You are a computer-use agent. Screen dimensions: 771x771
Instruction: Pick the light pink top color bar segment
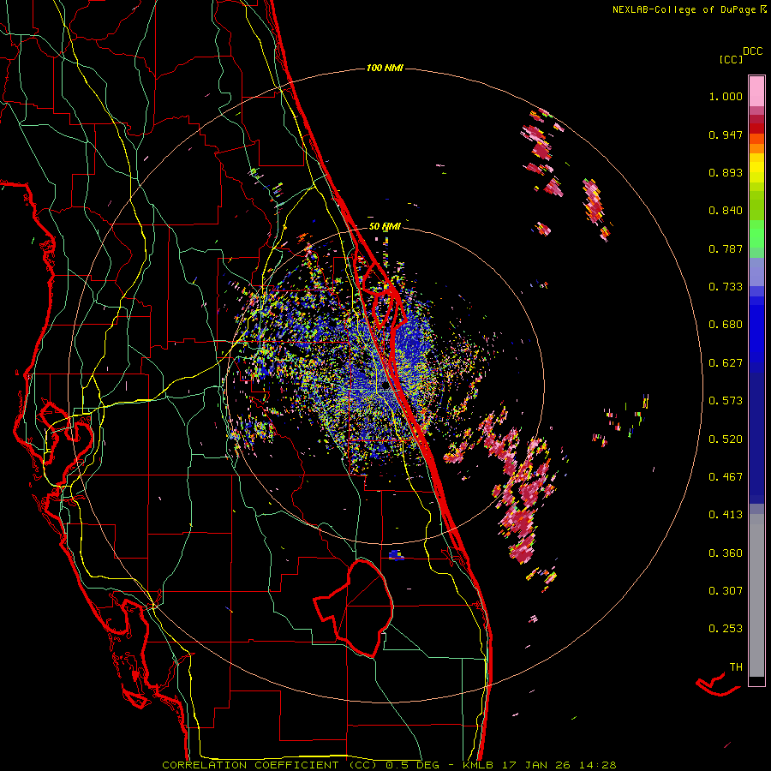pos(756,91)
